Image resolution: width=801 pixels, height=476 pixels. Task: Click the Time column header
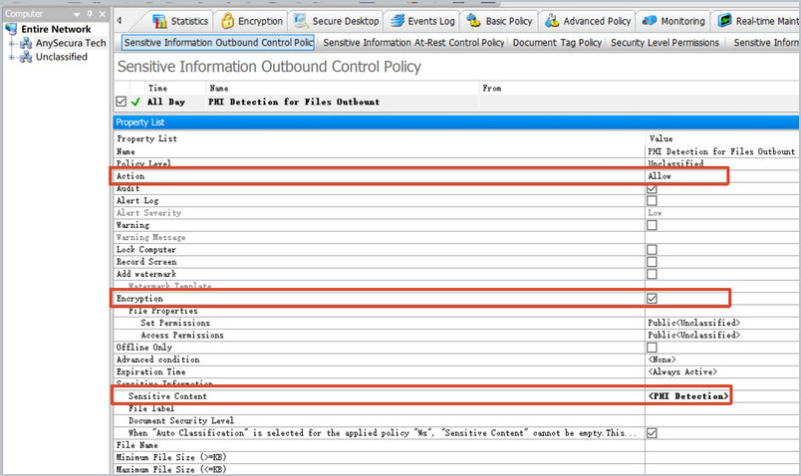click(x=157, y=88)
